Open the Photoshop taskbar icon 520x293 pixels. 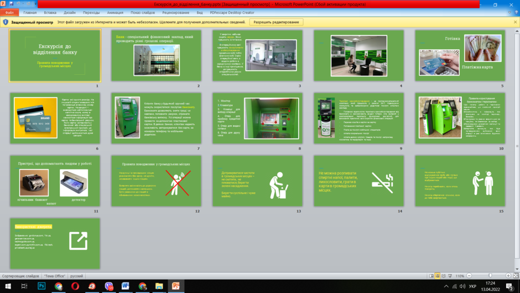click(x=41, y=286)
